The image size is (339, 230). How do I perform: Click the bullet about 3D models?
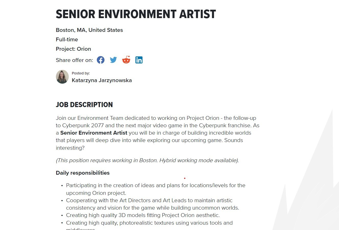pyautogui.click(x=143, y=215)
